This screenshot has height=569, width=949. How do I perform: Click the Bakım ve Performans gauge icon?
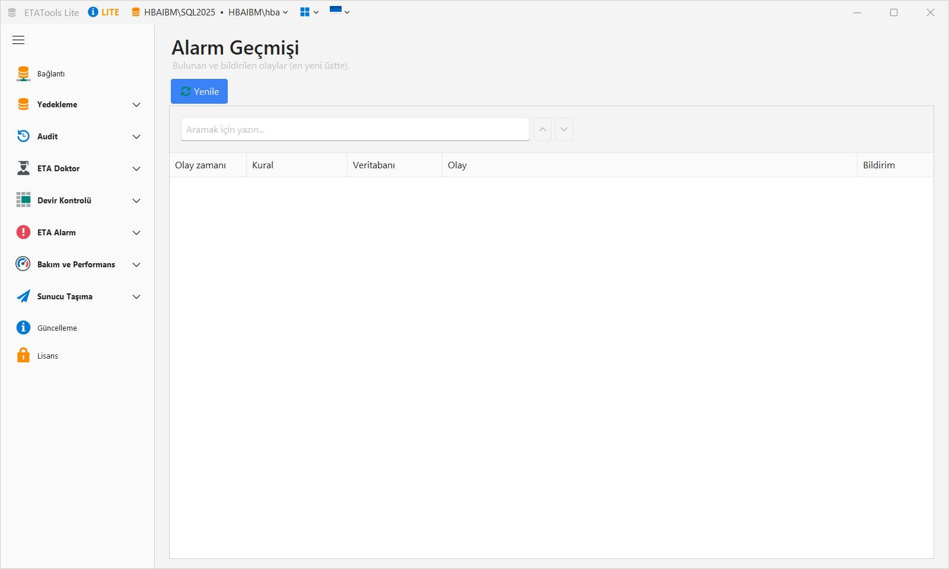coord(23,264)
